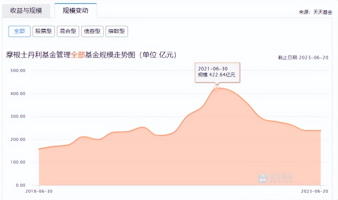
Task: Click the 天天基金 source label
Action: click(322, 12)
